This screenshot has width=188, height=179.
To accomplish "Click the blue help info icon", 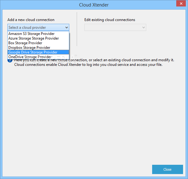I will click(x=10, y=60).
